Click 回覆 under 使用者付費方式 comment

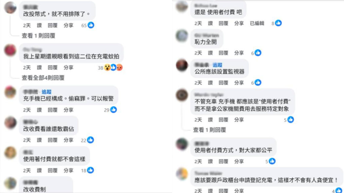point(223,162)
